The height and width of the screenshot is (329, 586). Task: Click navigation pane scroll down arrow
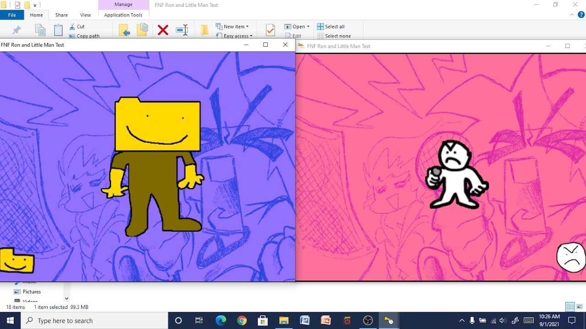click(x=67, y=299)
